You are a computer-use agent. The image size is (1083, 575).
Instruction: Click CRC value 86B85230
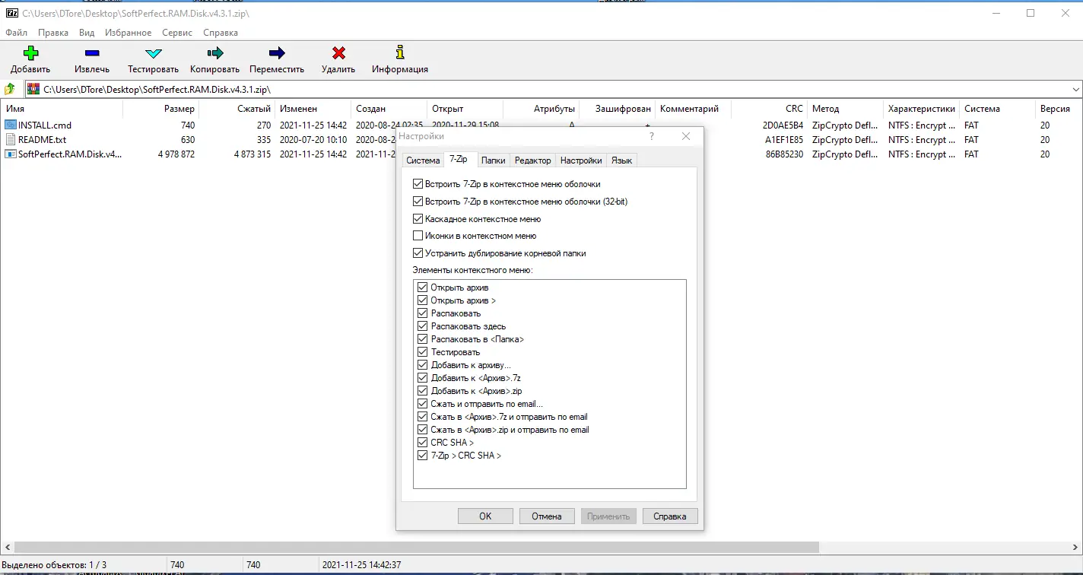(x=783, y=154)
